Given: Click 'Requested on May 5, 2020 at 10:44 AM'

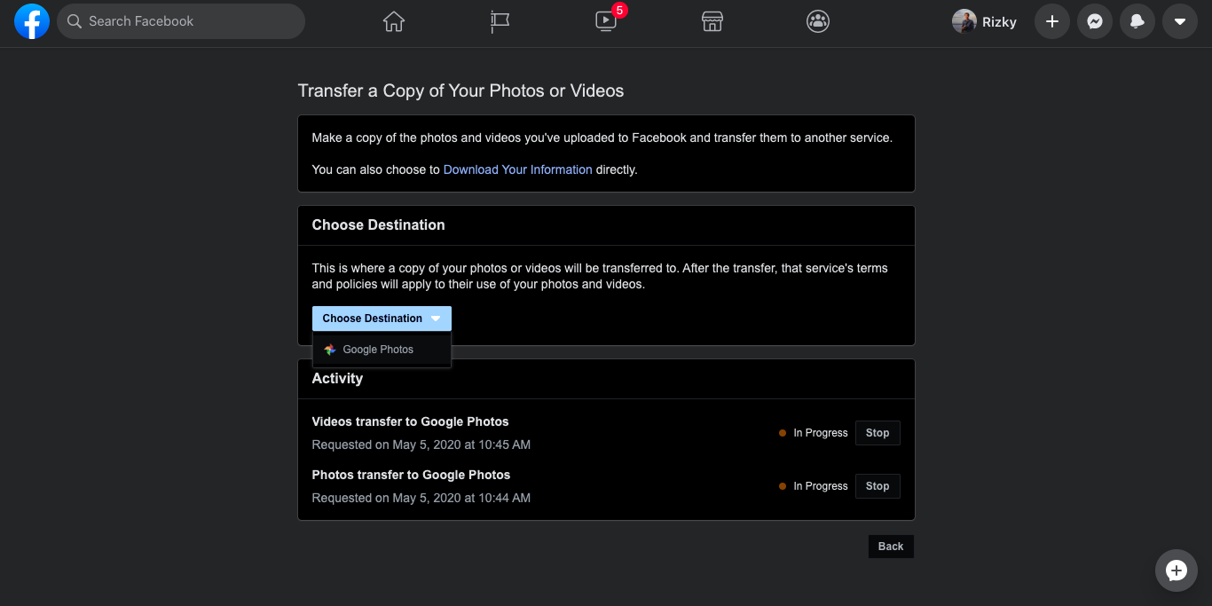Looking at the screenshot, I should click(421, 498).
